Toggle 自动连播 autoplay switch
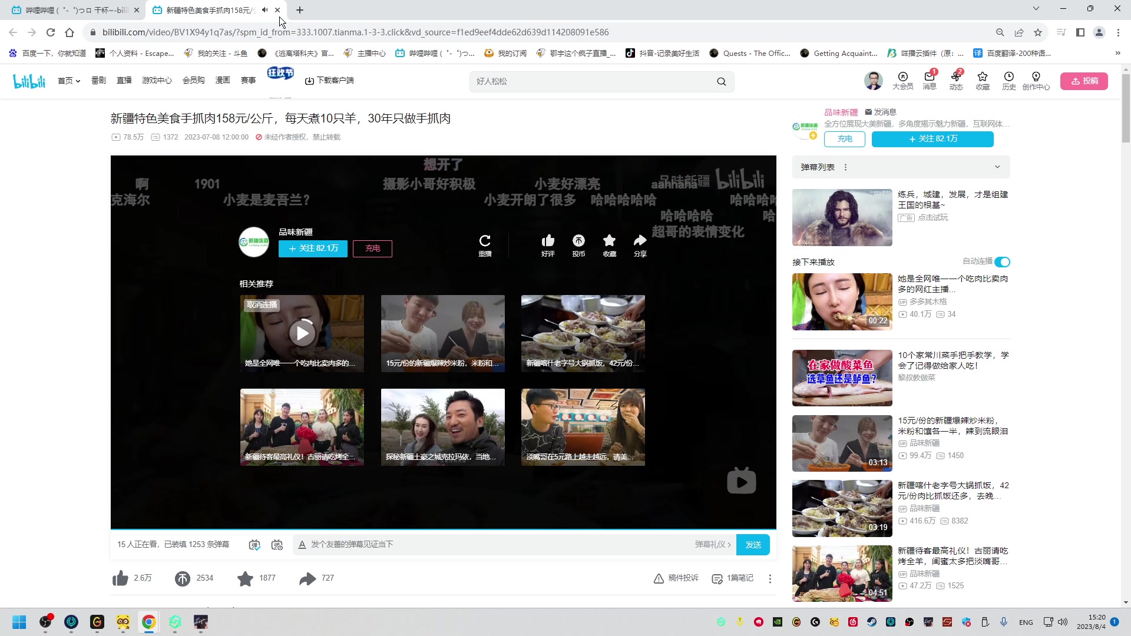Image resolution: width=1131 pixels, height=636 pixels. coord(1002,262)
